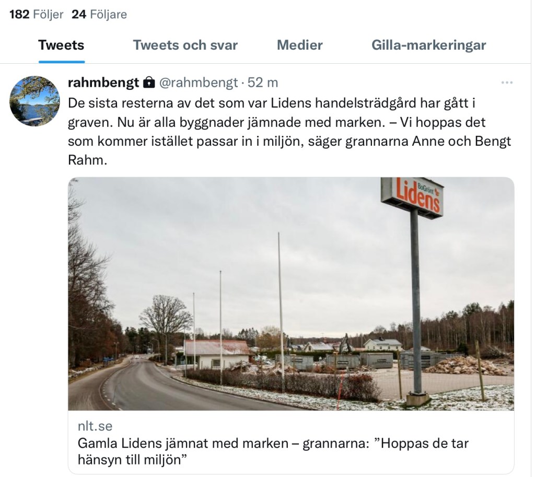535x477 pixels.
Task: Open the Lidens demolition photo preview
Action: (x=291, y=294)
